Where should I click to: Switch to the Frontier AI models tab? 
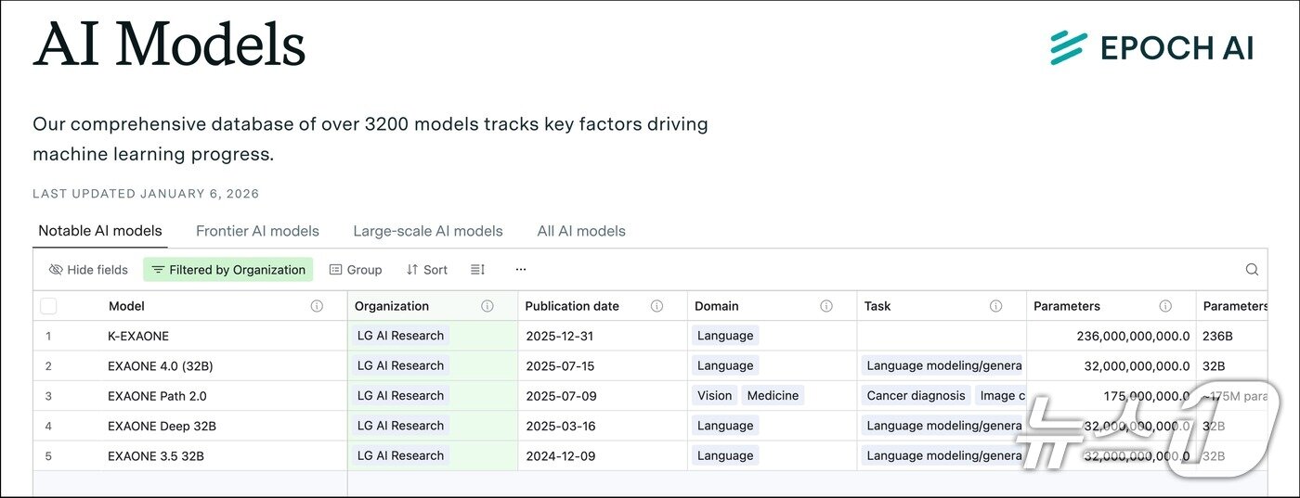(x=257, y=231)
